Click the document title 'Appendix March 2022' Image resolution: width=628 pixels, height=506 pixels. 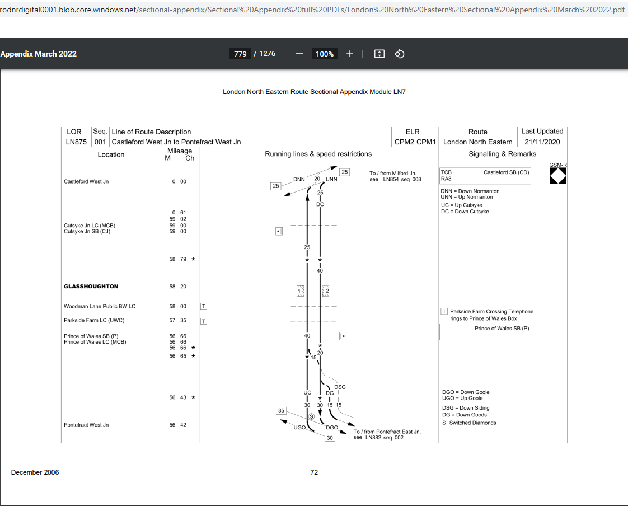coord(39,54)
